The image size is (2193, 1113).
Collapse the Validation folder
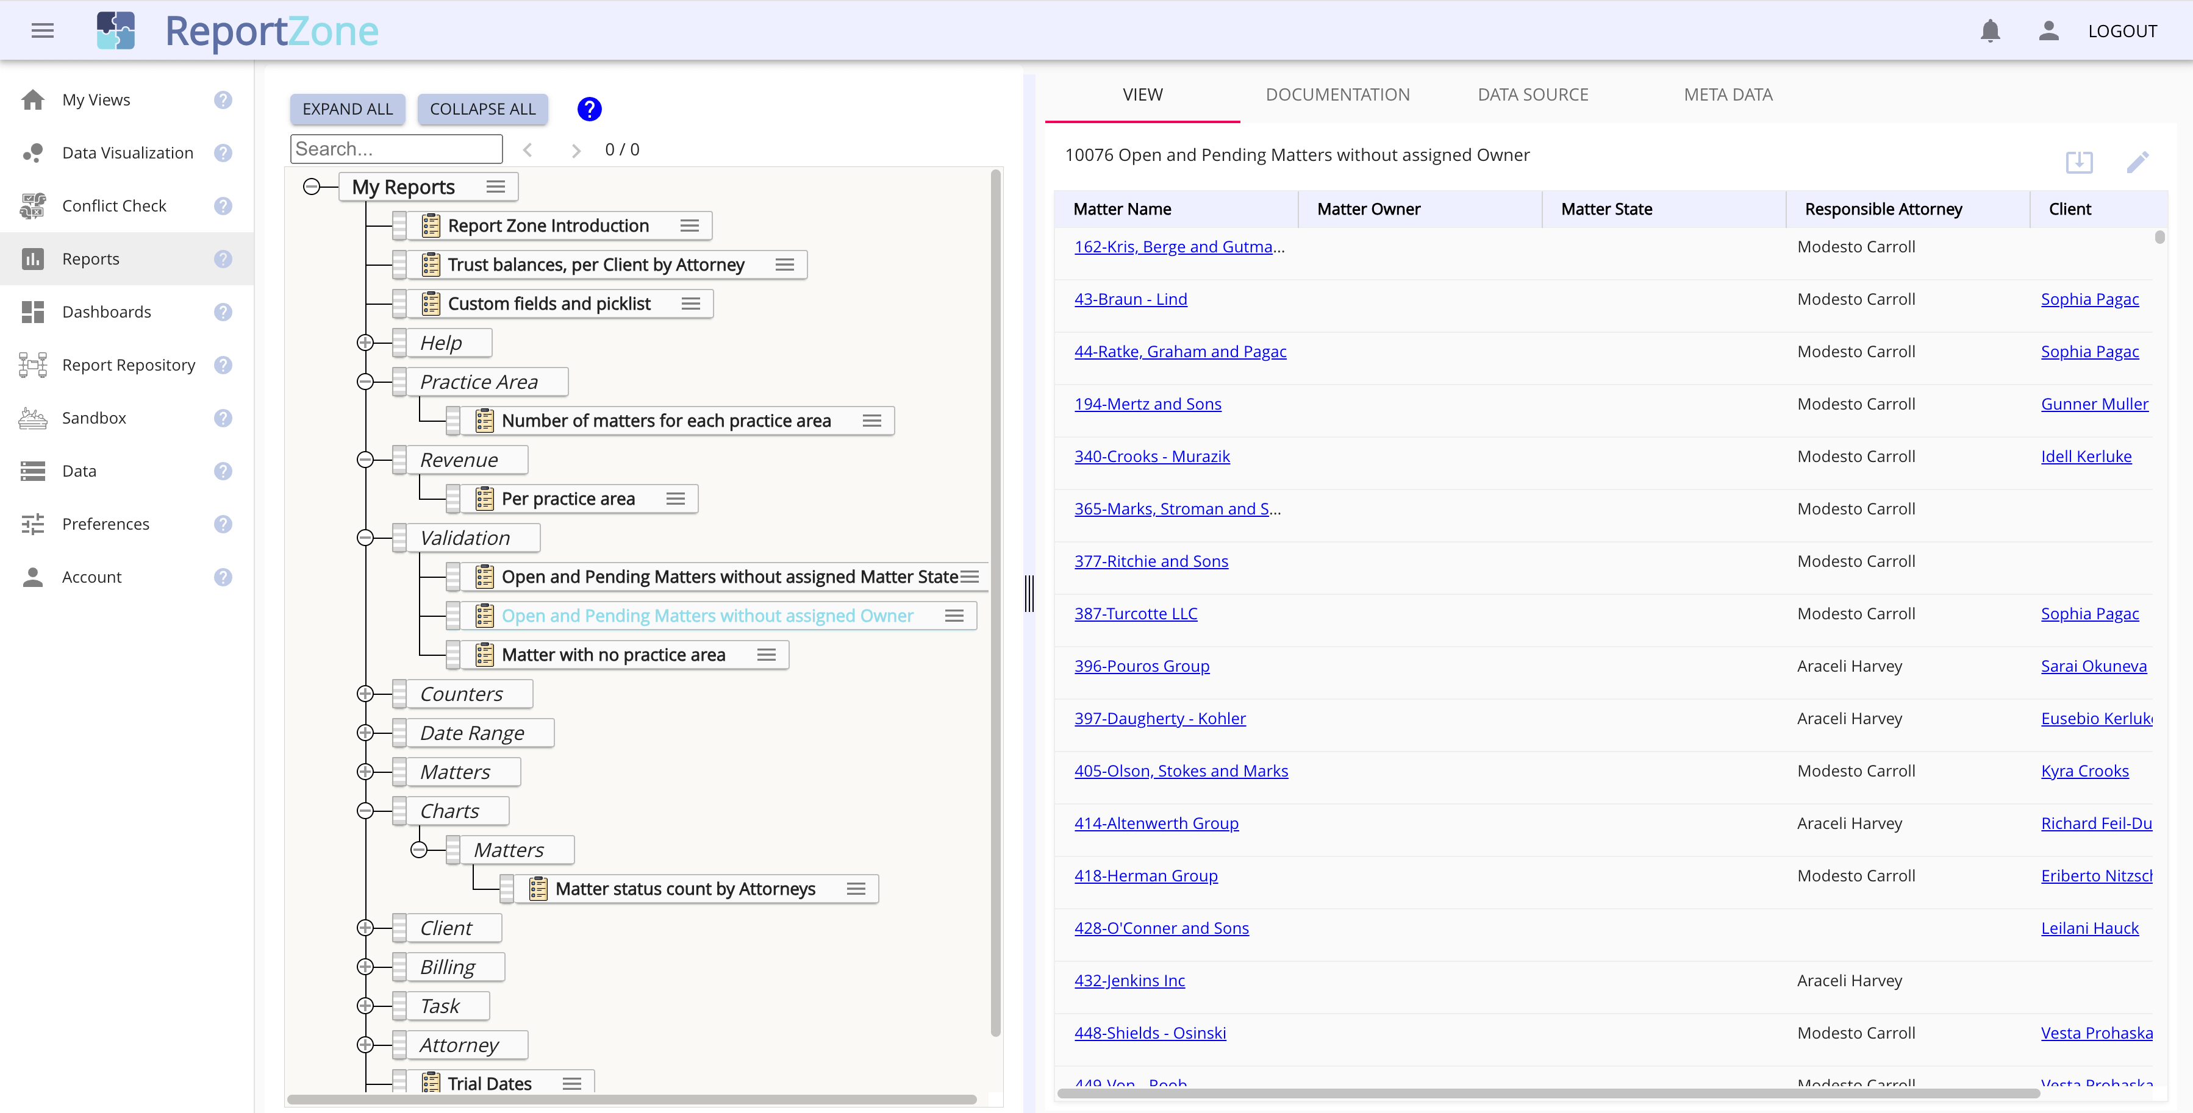point(365,538)
